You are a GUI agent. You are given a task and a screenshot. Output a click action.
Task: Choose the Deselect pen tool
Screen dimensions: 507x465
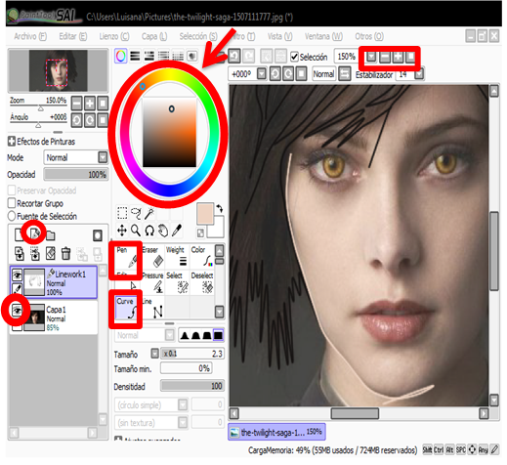202,282
